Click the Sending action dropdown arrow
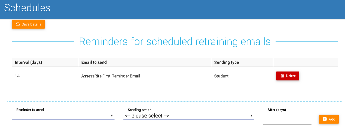Screen dimensions: 345x133 click(x=251, y=115)
